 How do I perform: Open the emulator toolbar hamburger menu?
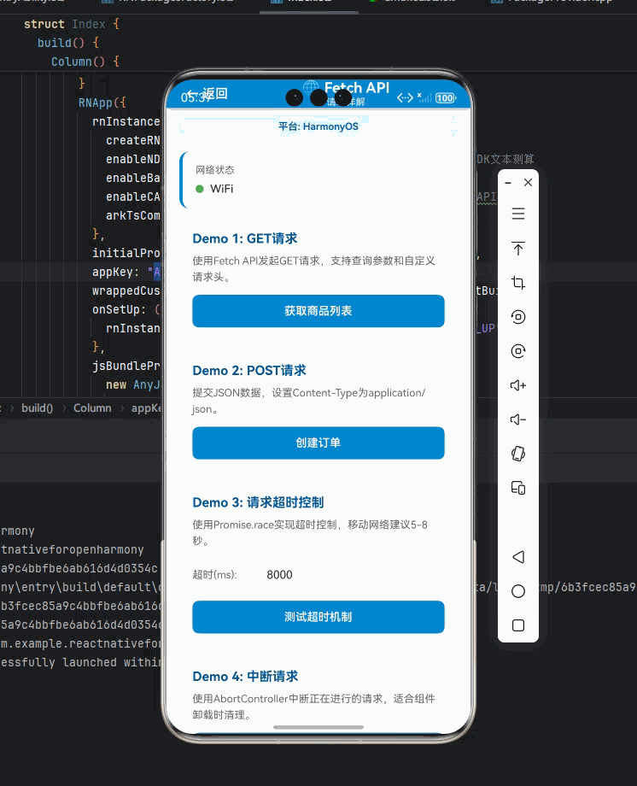click(x=518, y=214)
